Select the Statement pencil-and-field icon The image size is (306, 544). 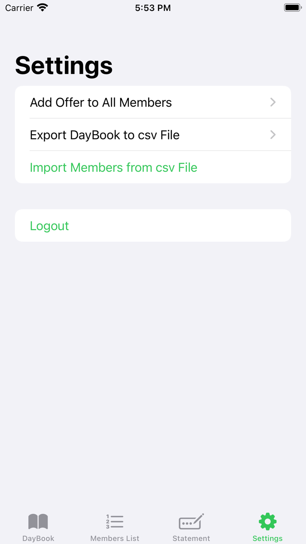coord(191,521)
